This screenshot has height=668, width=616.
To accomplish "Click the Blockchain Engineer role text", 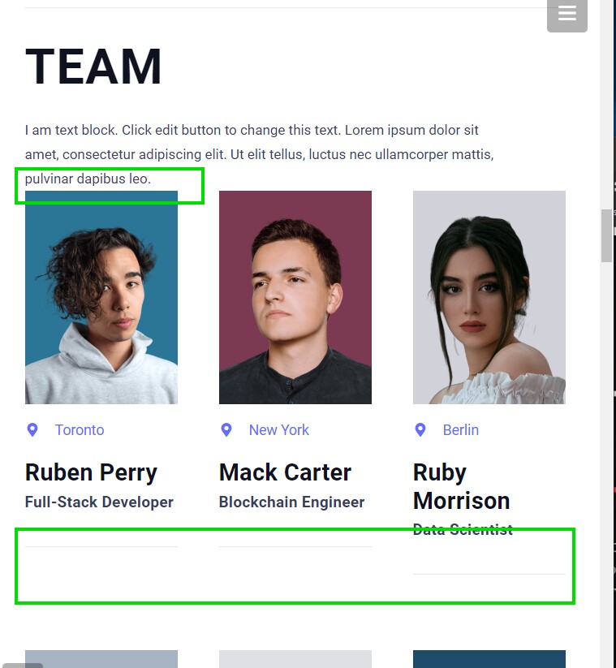I will (291, 502).
